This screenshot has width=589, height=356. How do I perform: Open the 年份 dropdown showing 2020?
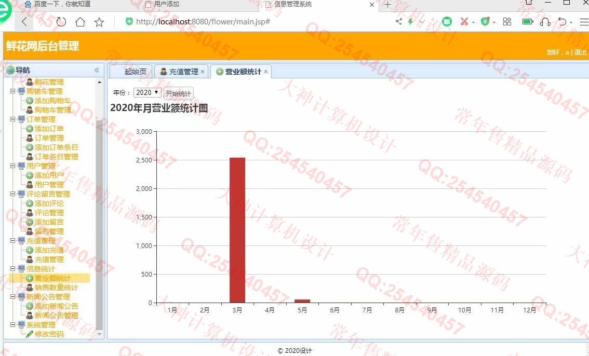point(148,93)
